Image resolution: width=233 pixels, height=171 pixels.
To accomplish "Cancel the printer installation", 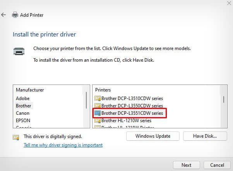I will (217, 165).
